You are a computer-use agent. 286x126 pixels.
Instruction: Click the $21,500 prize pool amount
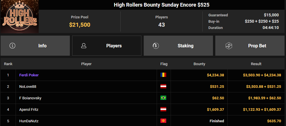[80, 25]
